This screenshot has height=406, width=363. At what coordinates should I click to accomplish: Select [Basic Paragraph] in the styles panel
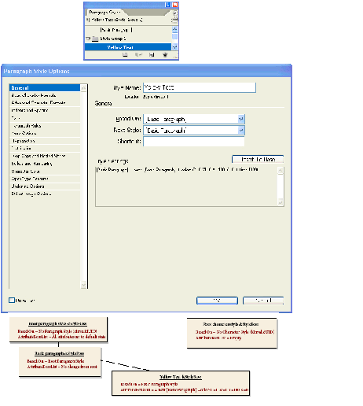[116, 30]
